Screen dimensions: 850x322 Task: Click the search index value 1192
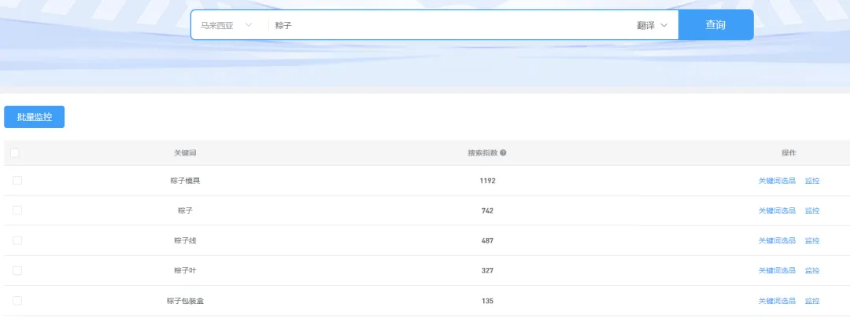(487, 181)
